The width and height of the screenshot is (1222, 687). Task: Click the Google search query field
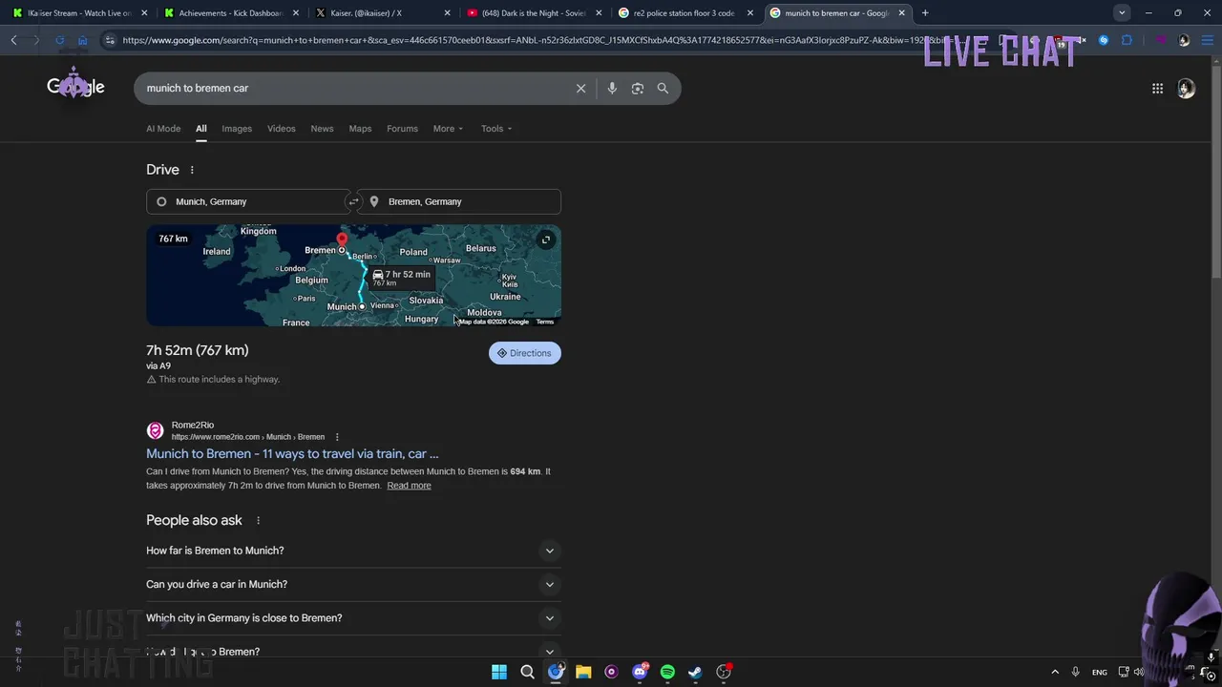pyautogui.click(x=355, y=88)
